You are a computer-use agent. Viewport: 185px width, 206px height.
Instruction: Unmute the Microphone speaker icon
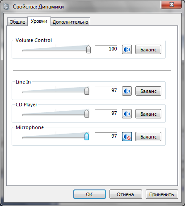127,137
